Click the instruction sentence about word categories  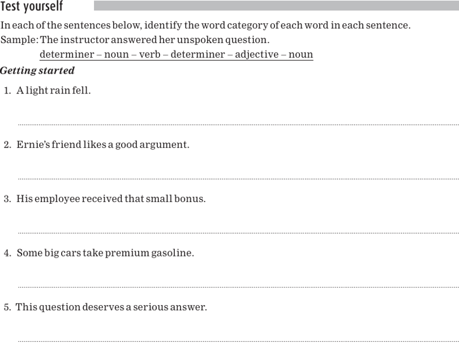(205, 25)
